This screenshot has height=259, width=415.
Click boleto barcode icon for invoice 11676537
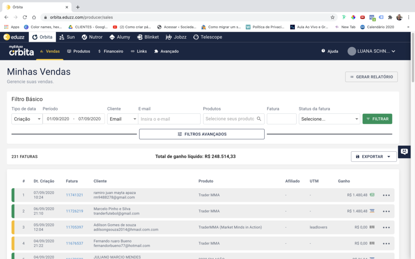(372, 243)
